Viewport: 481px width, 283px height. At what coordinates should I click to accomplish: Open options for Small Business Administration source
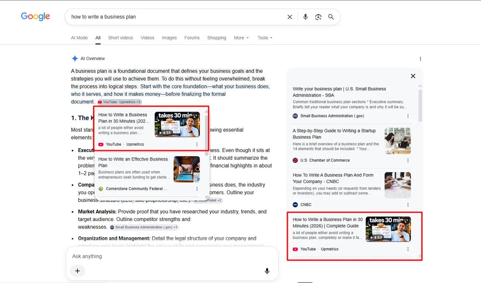pos(408,116)
